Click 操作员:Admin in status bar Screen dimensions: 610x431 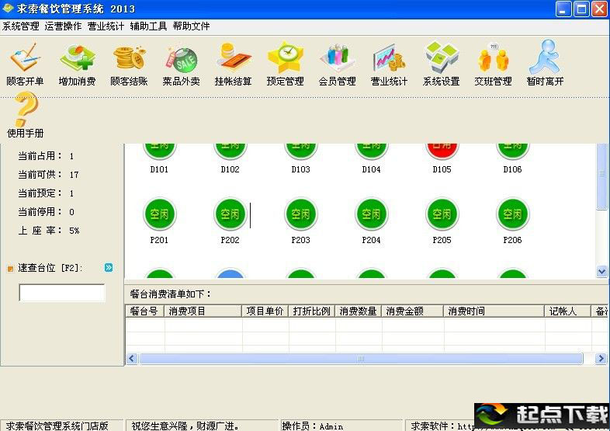coord(313,426)
